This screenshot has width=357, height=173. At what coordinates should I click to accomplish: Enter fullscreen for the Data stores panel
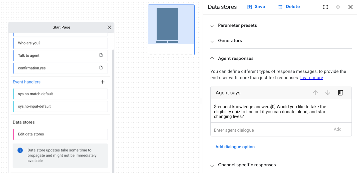pyautogui.click(x=325, y=7)
